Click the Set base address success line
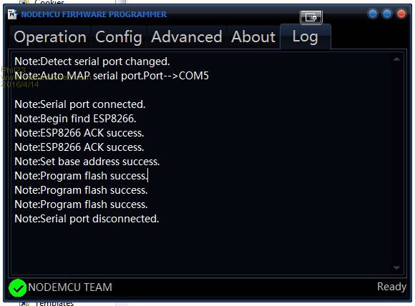The image size is (415, 306). [87, 162]
